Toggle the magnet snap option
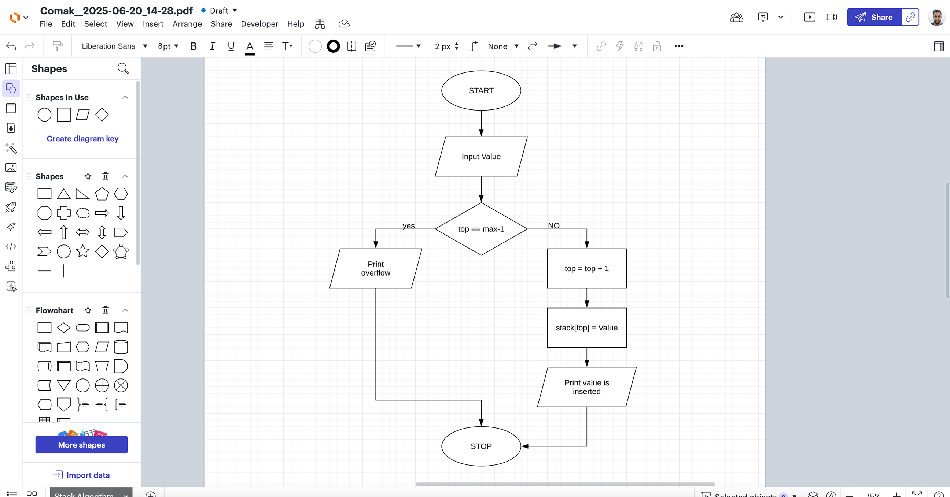Screen dimensions: 950x497 (x=638, y=46)
